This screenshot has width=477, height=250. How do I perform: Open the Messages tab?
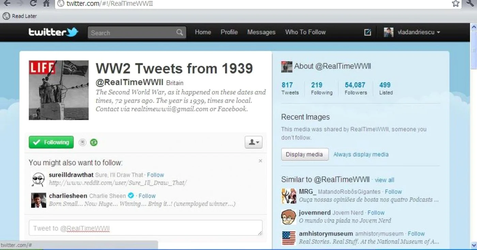[x=261, y=32]
